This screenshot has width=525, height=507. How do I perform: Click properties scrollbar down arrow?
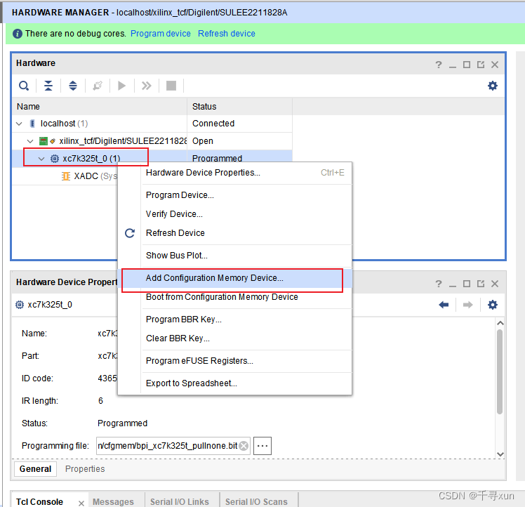tap(500, 454)
